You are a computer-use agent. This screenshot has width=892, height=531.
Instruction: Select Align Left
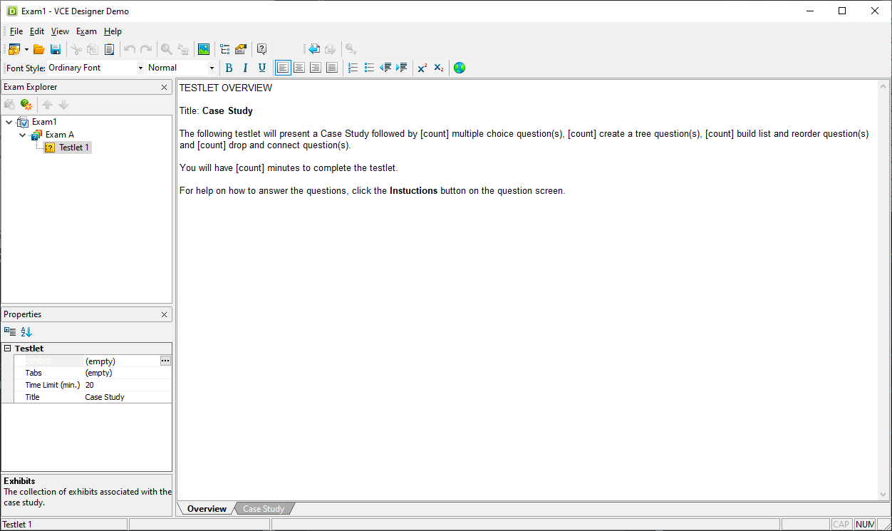(283, 68)
